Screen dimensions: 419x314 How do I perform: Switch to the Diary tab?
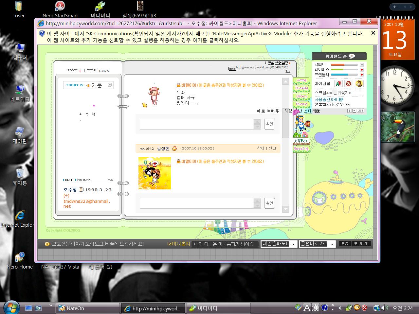[301, 96]
